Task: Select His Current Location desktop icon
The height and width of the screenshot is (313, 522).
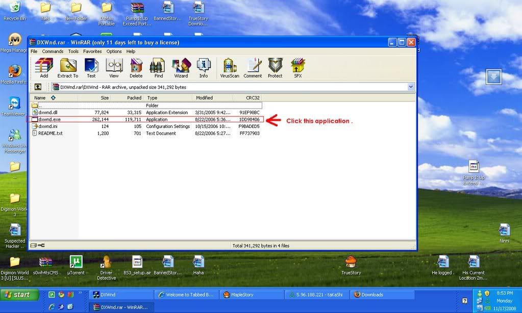Action: coord(473,268)
